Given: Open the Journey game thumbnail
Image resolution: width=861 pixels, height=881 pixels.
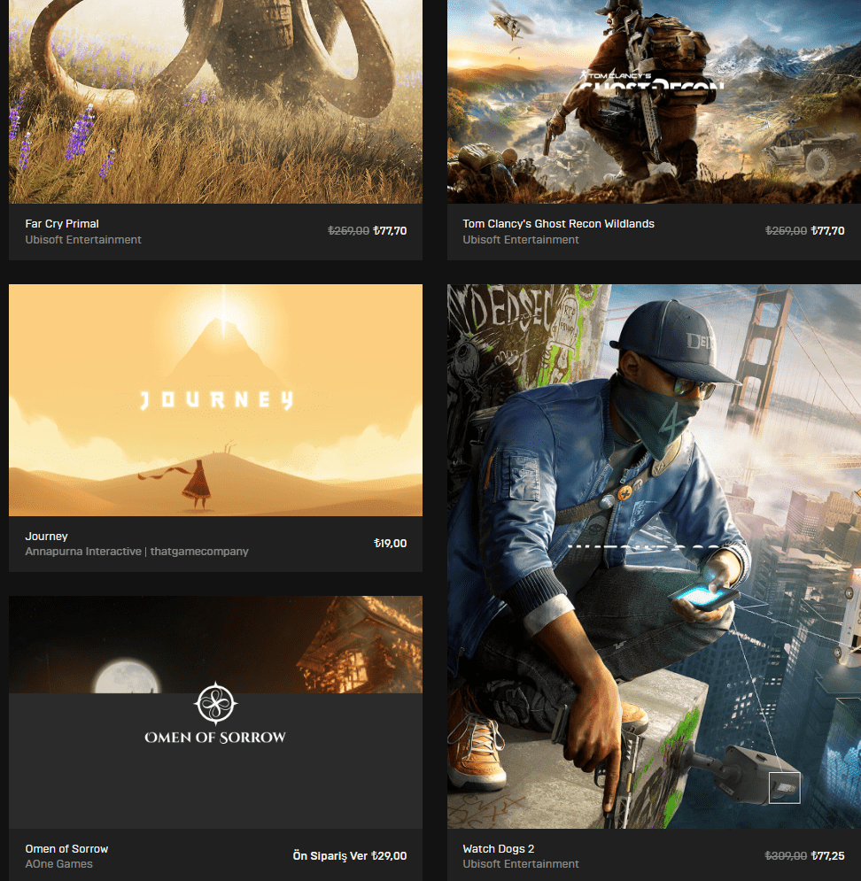Looking at the screenshot, I should click(x=214, y=399).
